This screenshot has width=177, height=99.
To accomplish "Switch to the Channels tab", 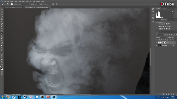I will pyautogui.click(x=162, y=32).
